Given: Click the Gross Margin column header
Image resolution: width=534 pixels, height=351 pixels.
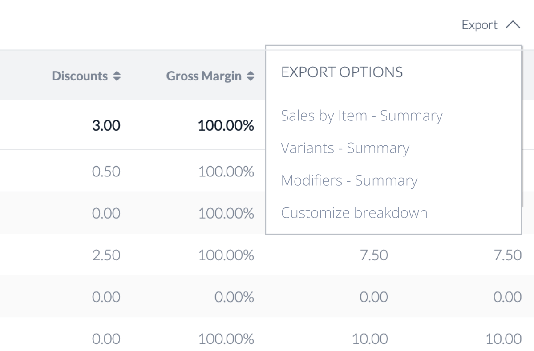Looking at the screenshot, I should [205, 76].
